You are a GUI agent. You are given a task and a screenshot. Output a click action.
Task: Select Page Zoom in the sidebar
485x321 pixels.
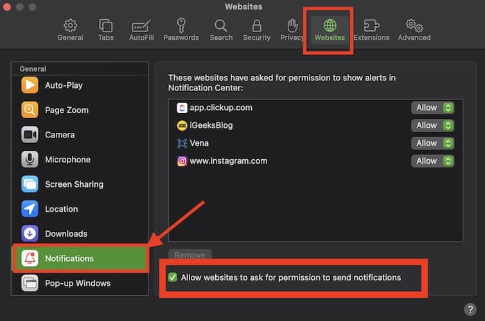(x=66, y=110)
